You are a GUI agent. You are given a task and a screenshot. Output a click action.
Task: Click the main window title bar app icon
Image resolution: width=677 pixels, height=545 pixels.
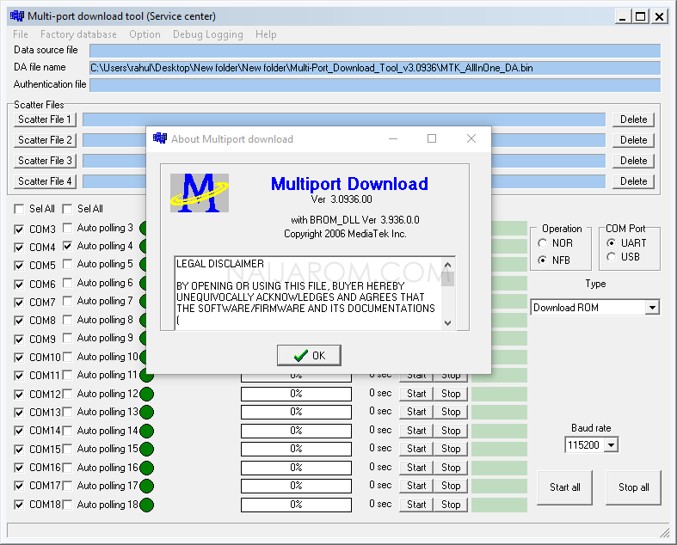pos(17,16)
